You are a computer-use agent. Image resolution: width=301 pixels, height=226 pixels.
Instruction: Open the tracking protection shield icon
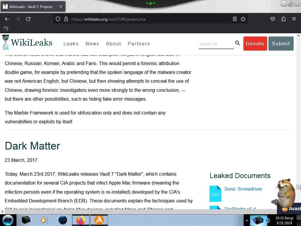click(58, 19)
